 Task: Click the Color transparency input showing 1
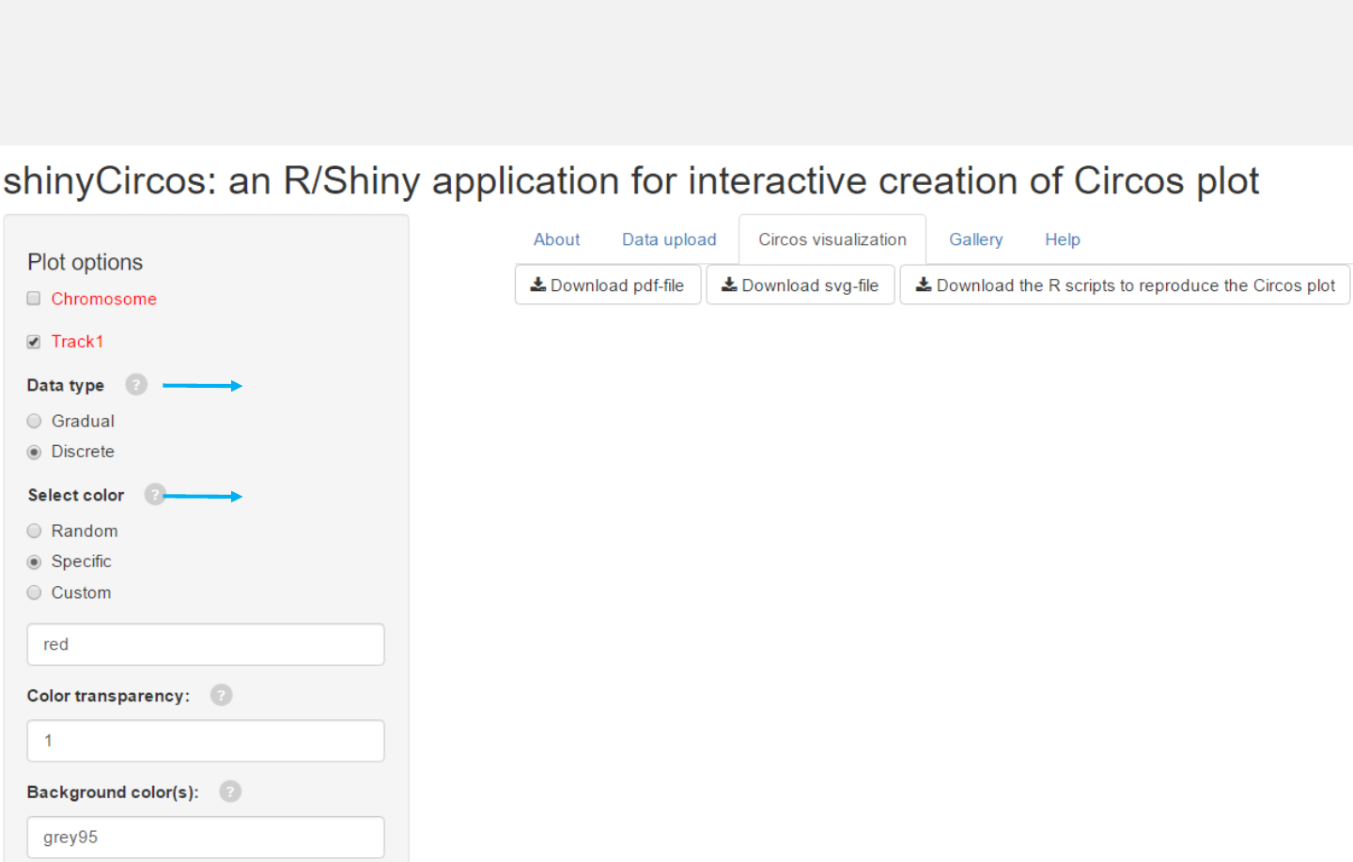click(206, 741)
